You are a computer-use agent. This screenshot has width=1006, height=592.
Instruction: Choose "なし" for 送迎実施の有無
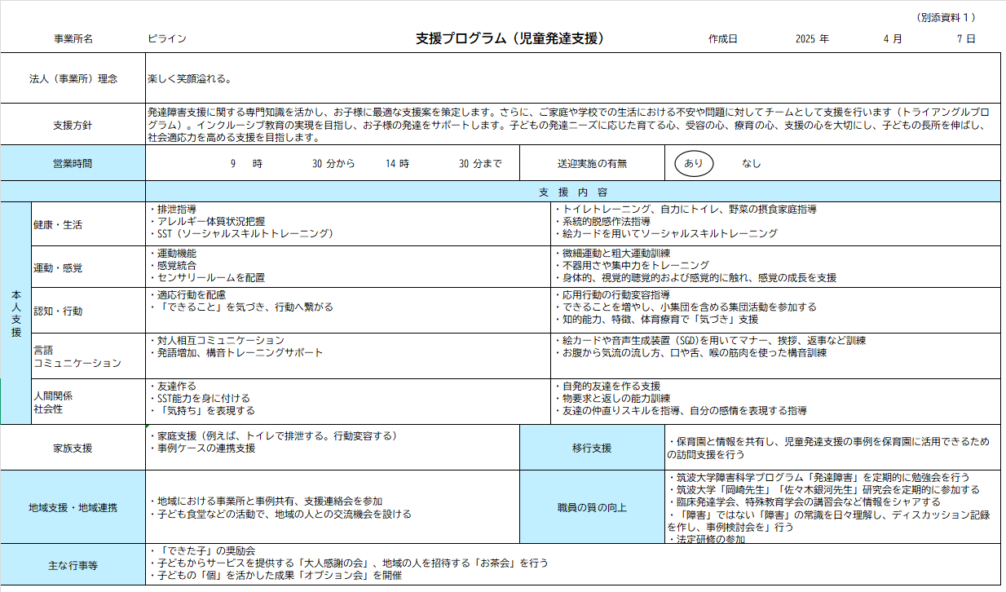751,163
